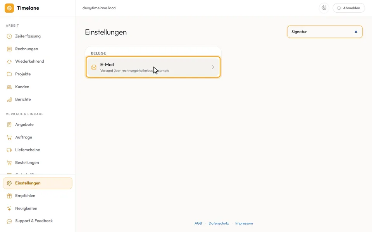Go to Bestellungen page
This screenshot has height=232, width=372.
coord(38,163)
